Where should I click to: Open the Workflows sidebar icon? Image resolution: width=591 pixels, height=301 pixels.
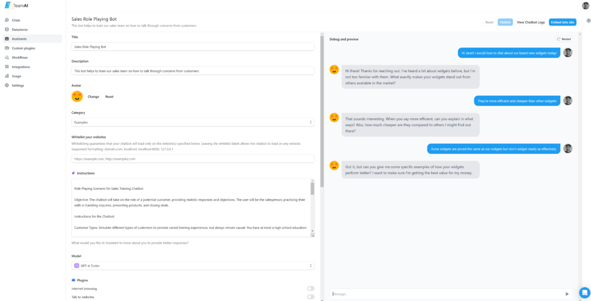[x=7, y=58]
